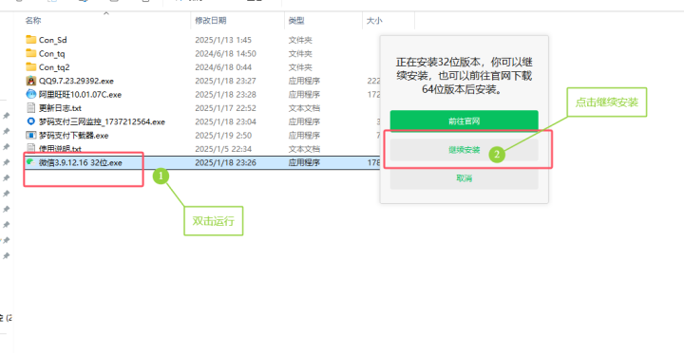Click 文件夹 type in the Con_tq row
The image size is (684, 353).
[x=300, y=53]
